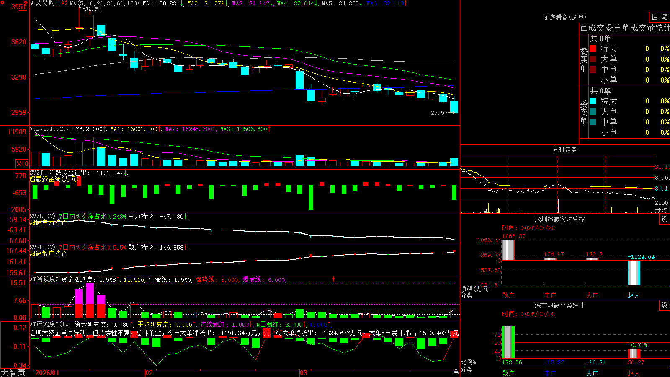
Task: Click the 178.36 value under 比例% chart
Action: point(512,362)
